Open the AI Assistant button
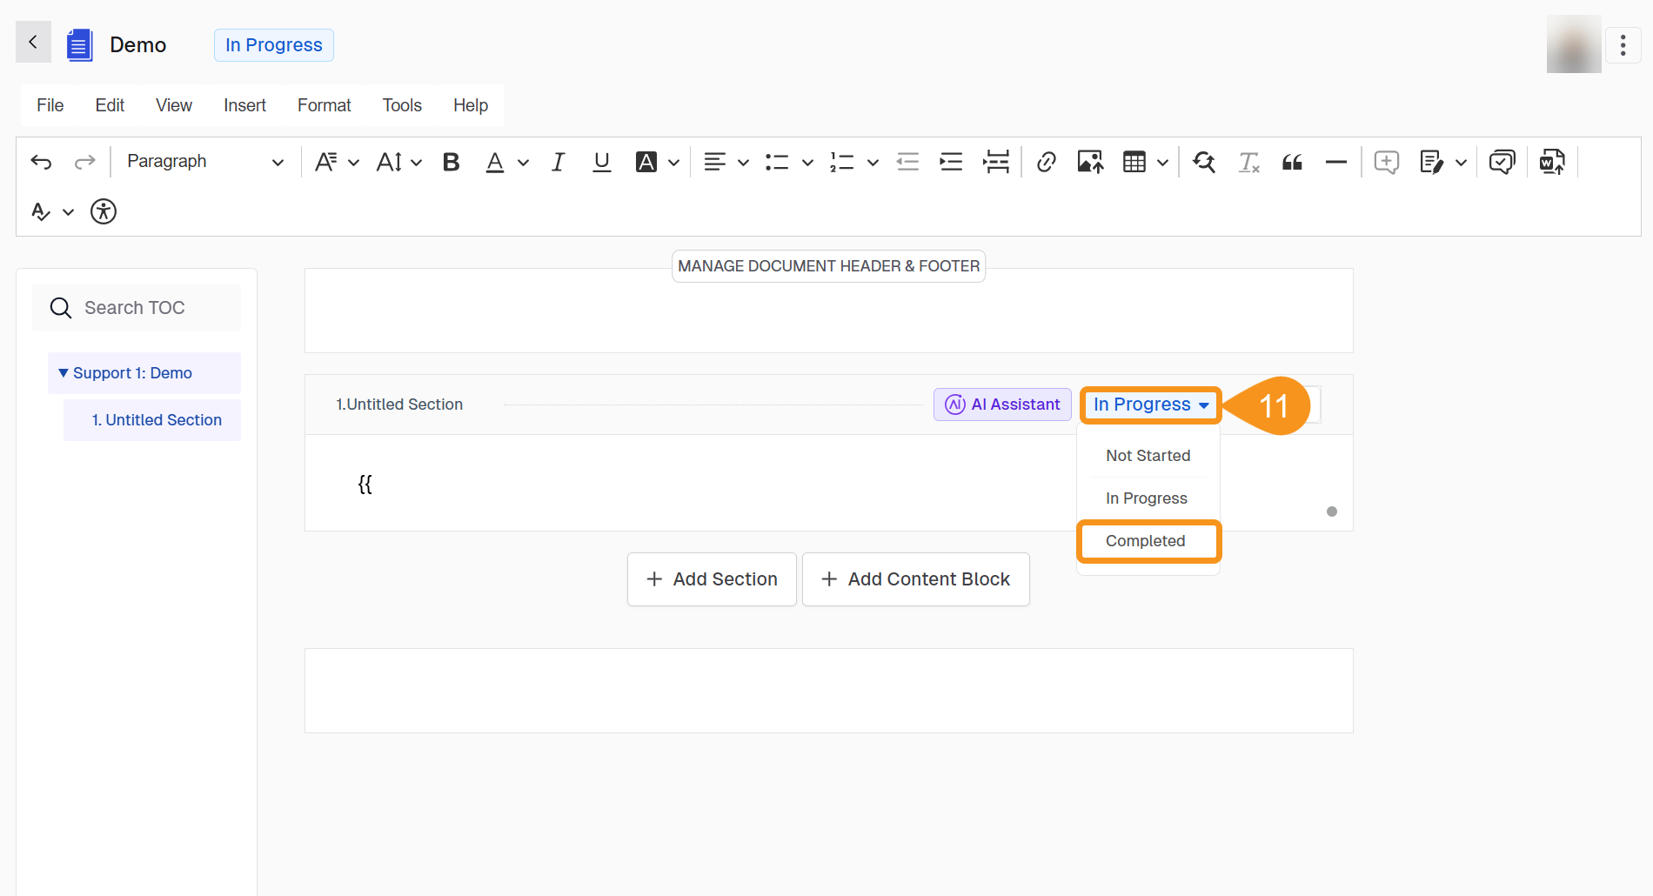Screen dimensions: 1653x896 [1002, 405]
